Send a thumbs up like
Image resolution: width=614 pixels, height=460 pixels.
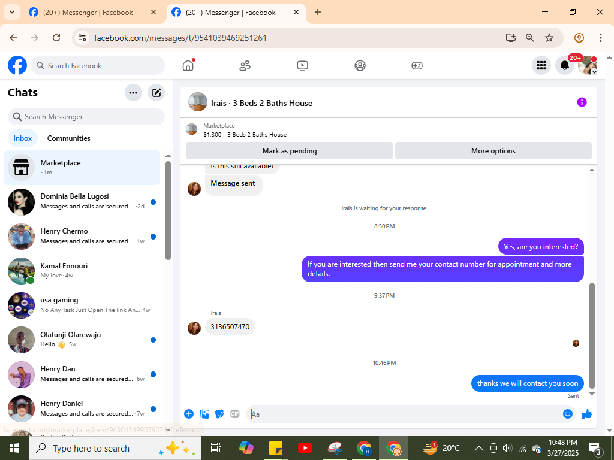point(587,414)
